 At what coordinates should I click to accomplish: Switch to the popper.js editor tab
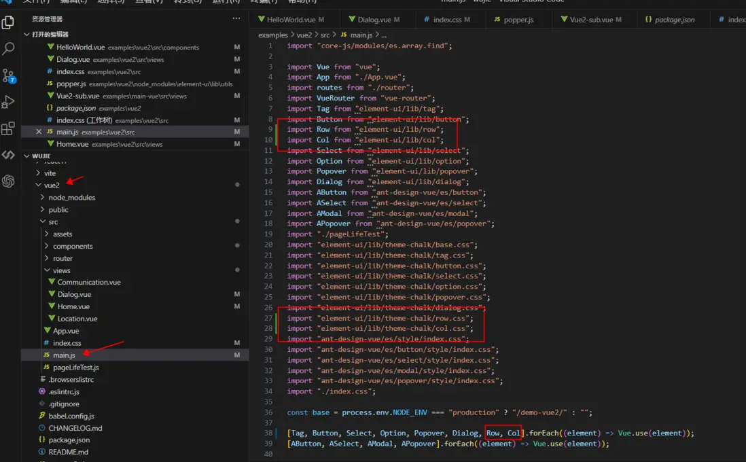(x=518, y=20)
